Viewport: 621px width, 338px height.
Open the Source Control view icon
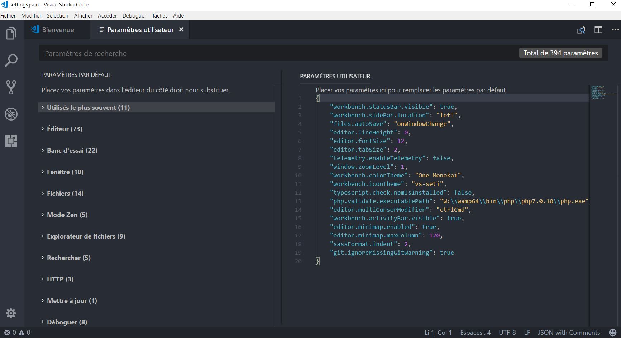11,87
